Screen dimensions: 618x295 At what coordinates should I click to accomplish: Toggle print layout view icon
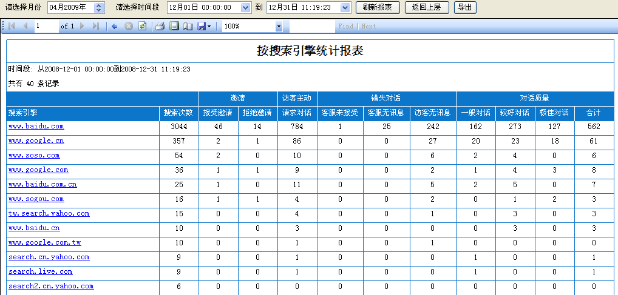coord(174,27)
